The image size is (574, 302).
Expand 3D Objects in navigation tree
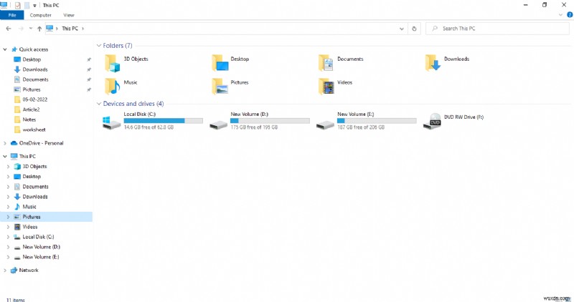tap(8, 167)
